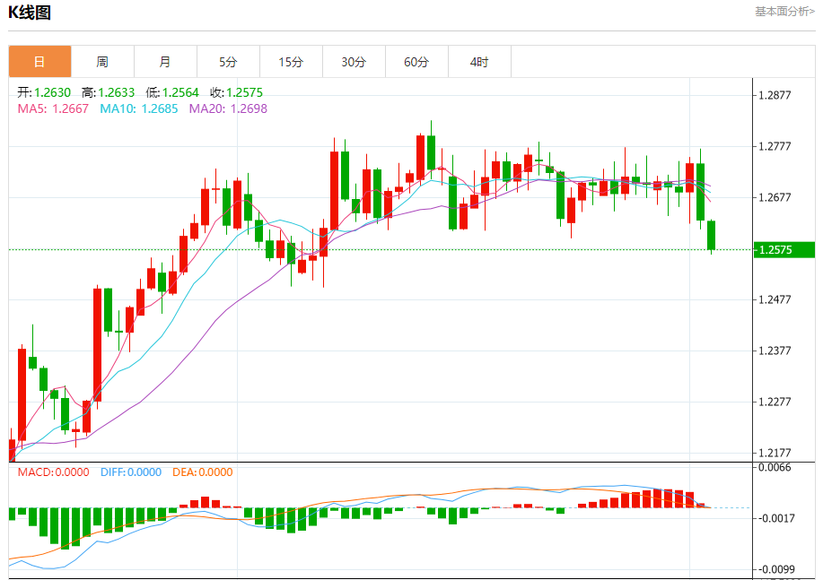This screenshot has width=823, height=580.
Task: Click the MA20 legend label
Action: click(228, 108)
